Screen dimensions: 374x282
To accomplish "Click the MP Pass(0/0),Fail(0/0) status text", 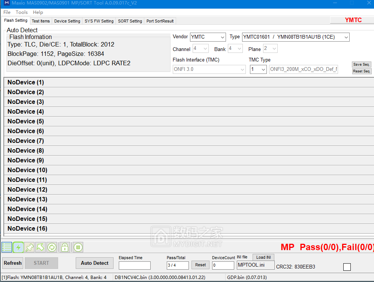I will click(327, 247).
